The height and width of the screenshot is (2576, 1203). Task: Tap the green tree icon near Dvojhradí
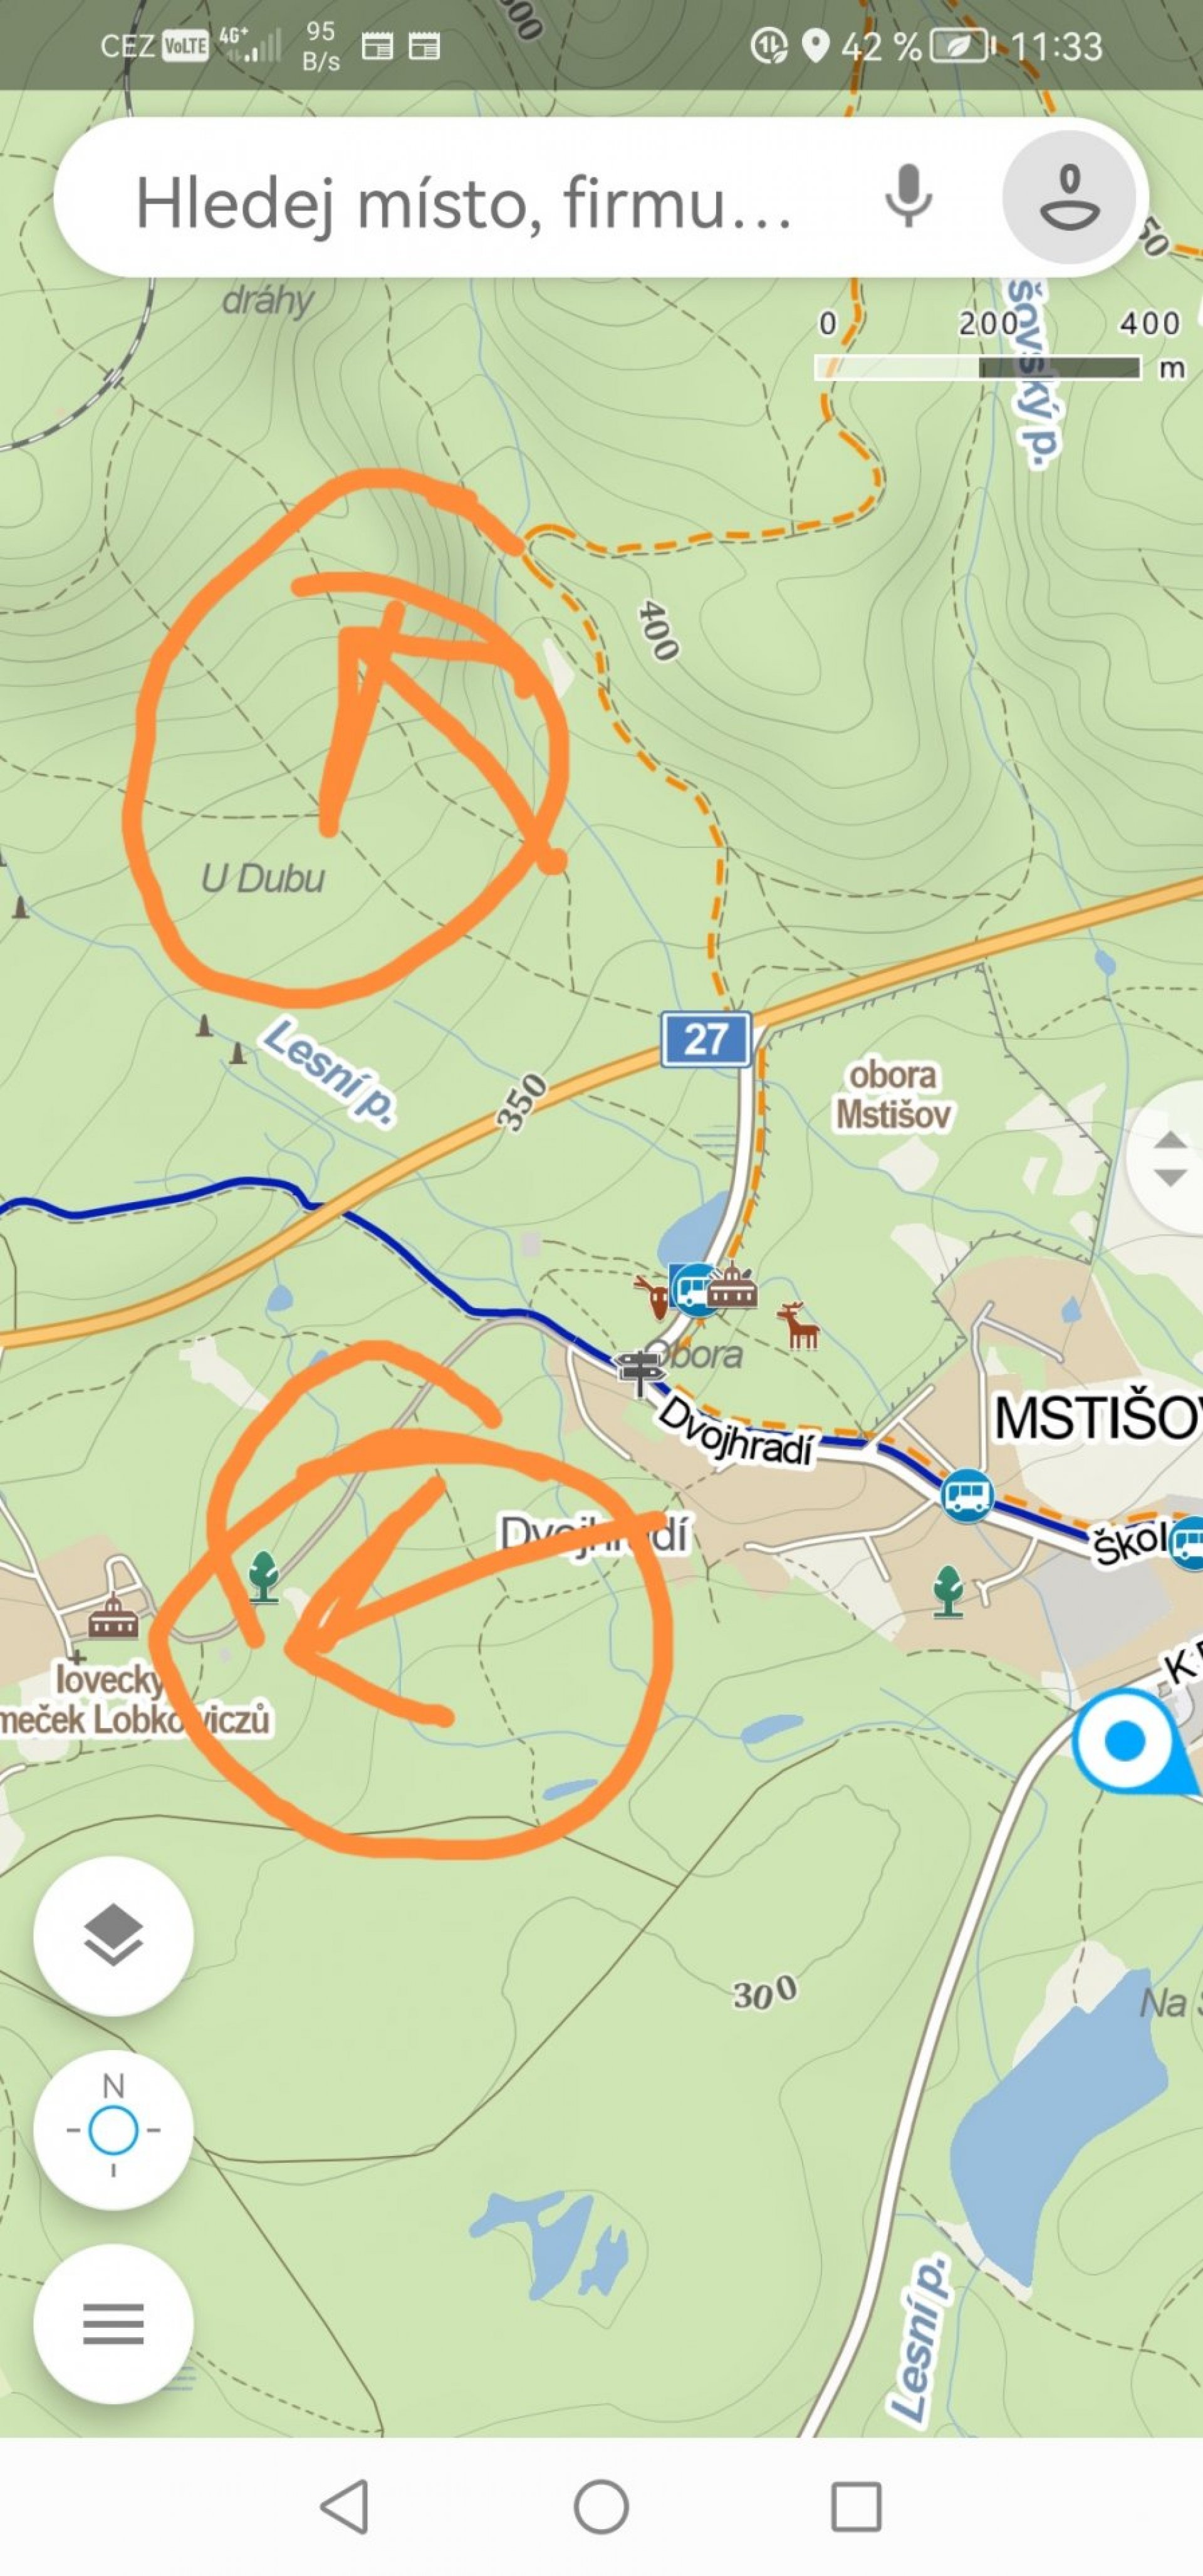pyautogui.click(x=264, y=1576)
